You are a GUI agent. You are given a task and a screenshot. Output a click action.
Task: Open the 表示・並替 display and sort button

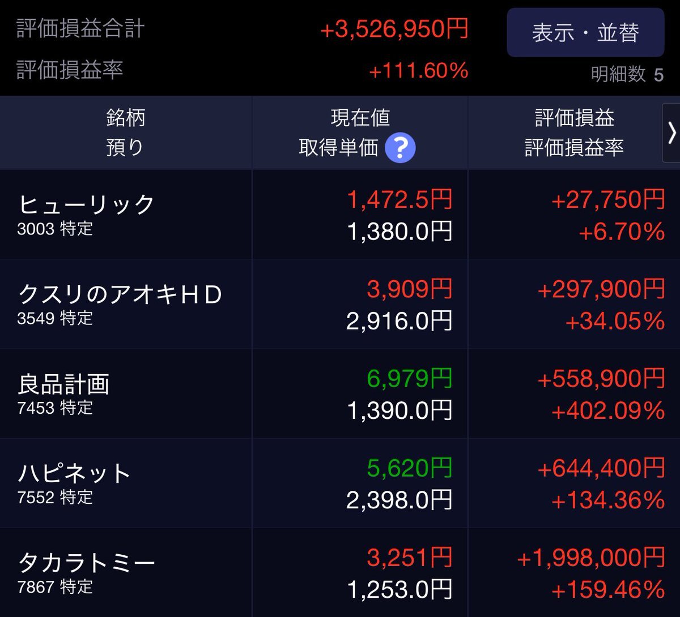[585, 33]
